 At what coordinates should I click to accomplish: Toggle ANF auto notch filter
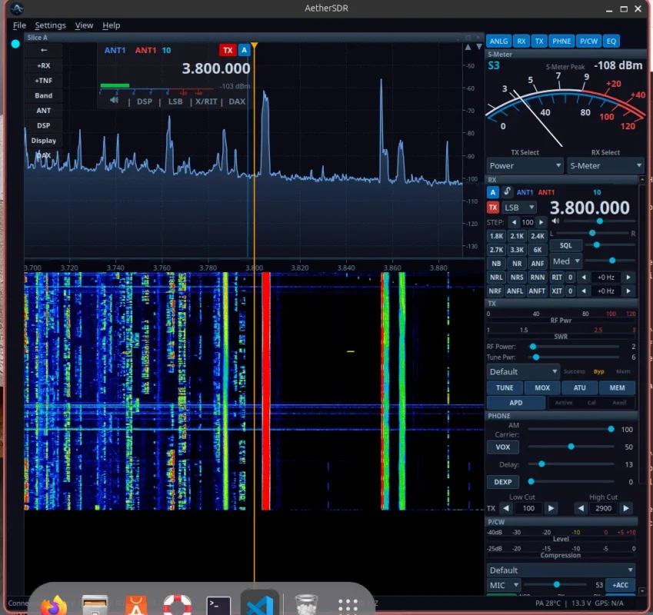(537, 264)
